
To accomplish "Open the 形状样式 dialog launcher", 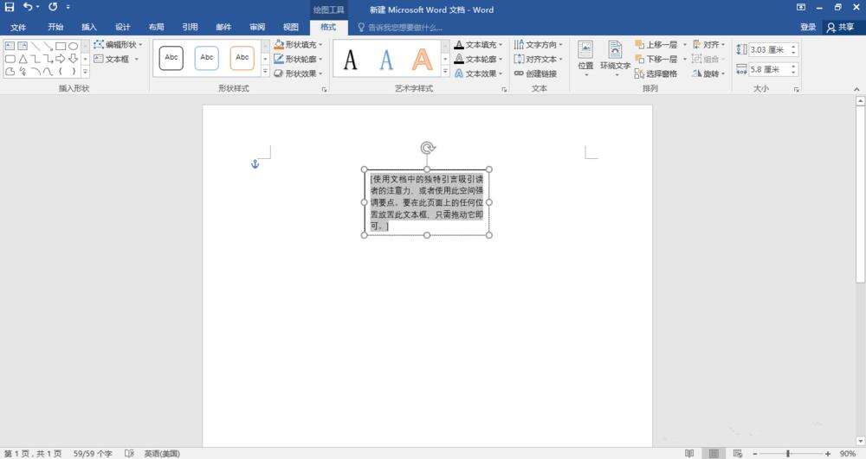I will point(324,89).
